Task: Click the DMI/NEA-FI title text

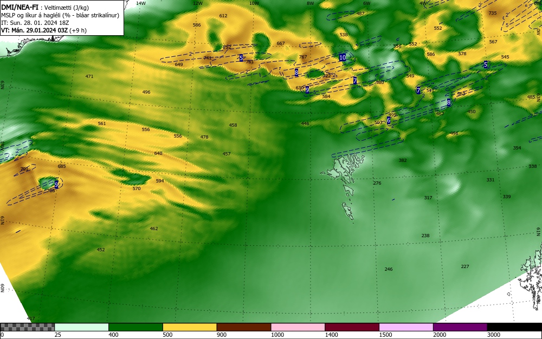Action: [20, 7]
